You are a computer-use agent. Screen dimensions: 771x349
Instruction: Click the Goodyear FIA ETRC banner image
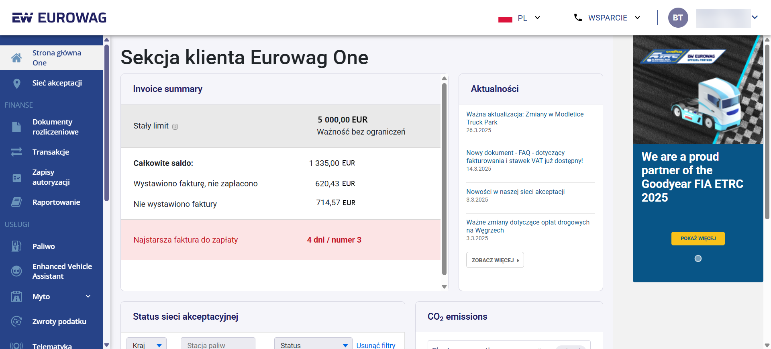(x=698, y=90)
